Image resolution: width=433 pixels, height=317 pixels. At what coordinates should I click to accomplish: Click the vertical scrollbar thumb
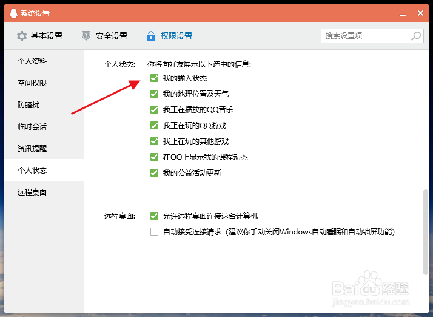(x=426, y=233)
